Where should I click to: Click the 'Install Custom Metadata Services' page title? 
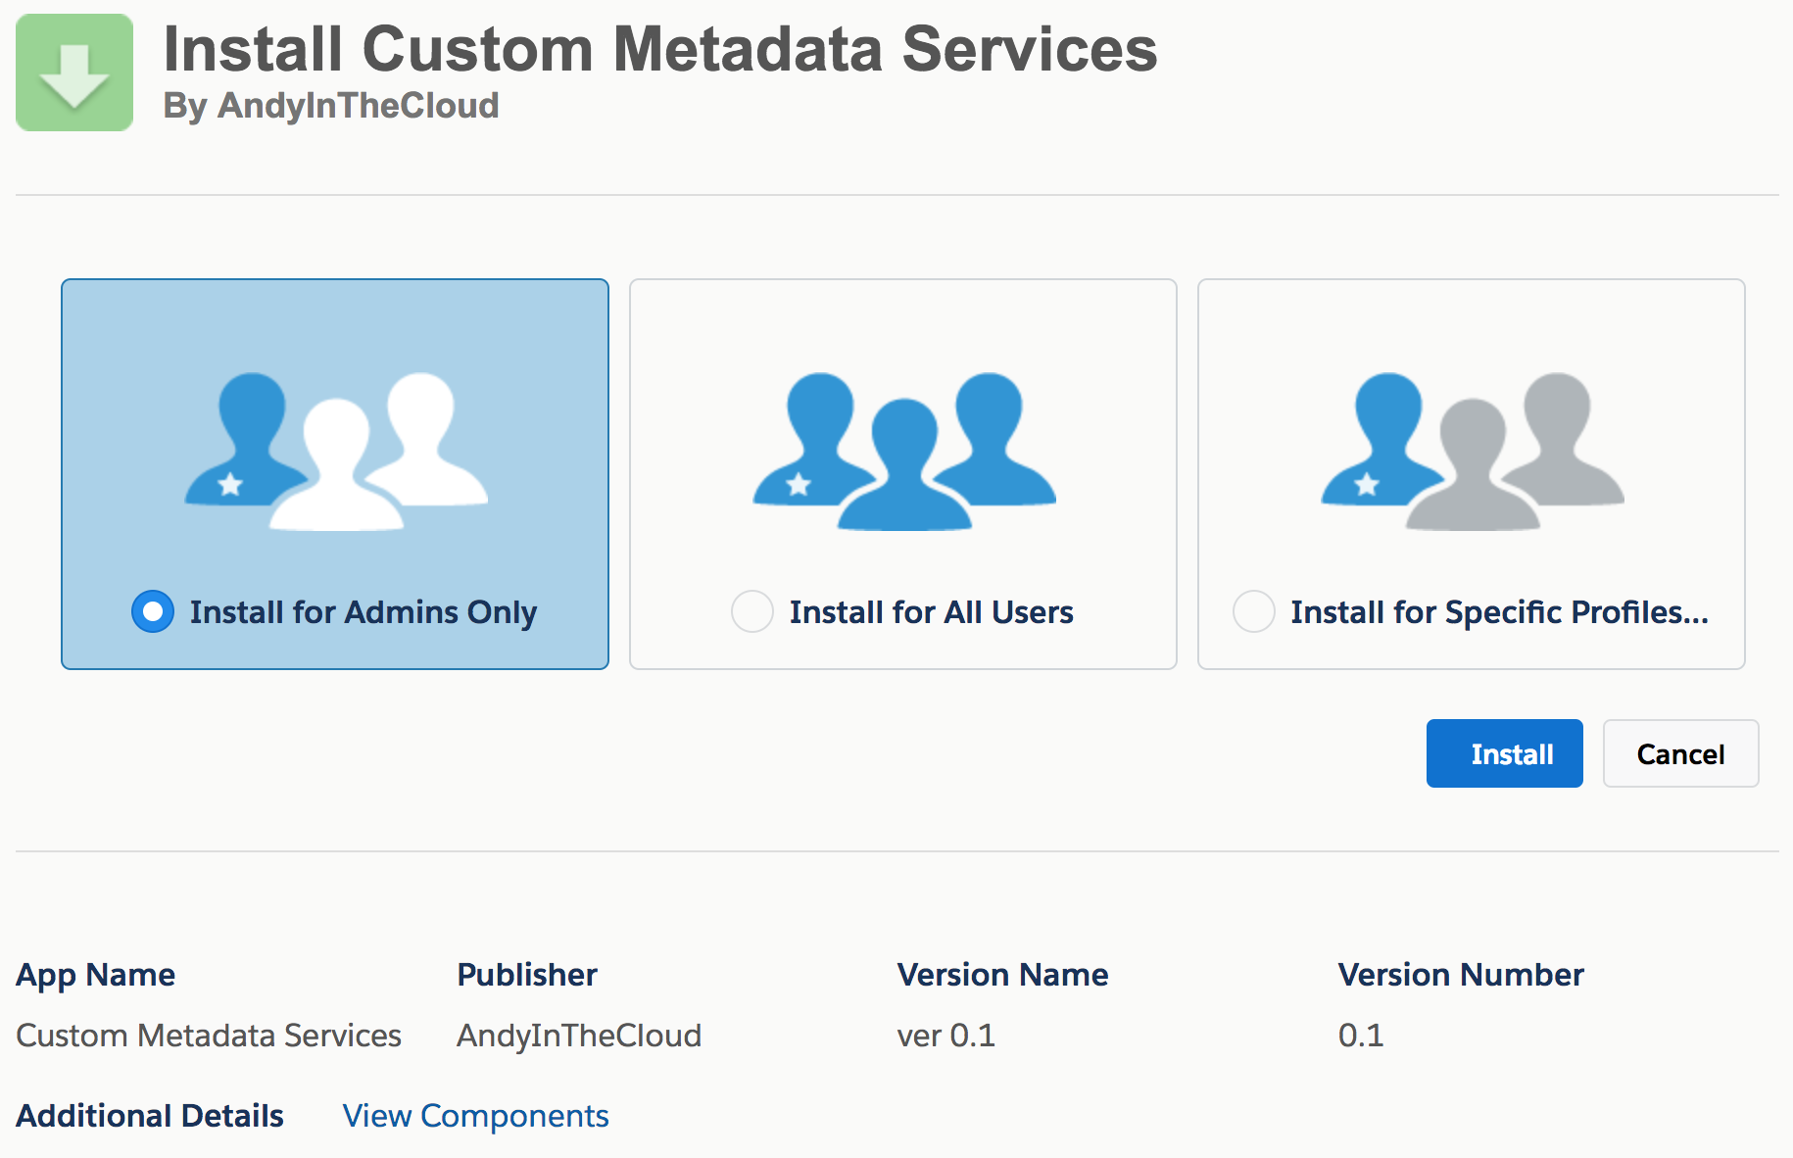pos(659,49)
